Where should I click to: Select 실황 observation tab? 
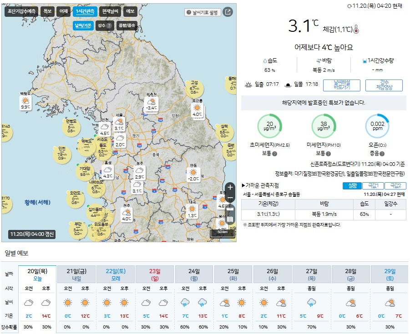(x=352, y=186)
